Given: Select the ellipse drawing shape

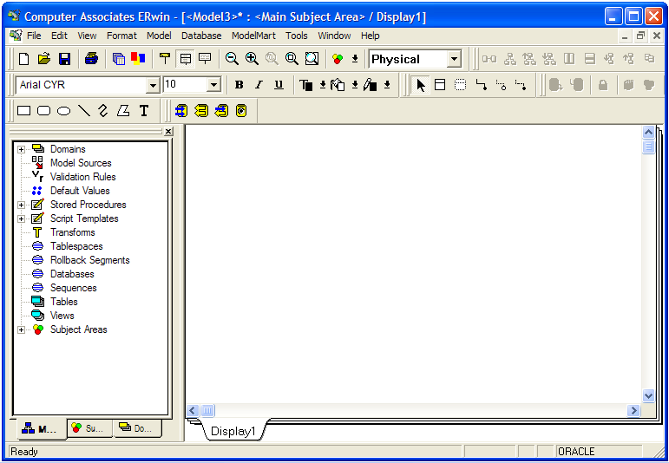Looking at the screenshot, I should click(x=63, y=111).
